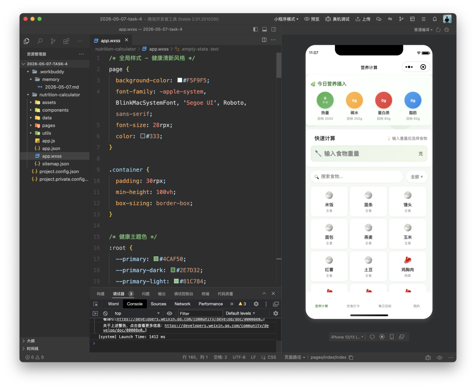
Task: Open Explorer panel more options ellipsis
Action: coord(82,54)
